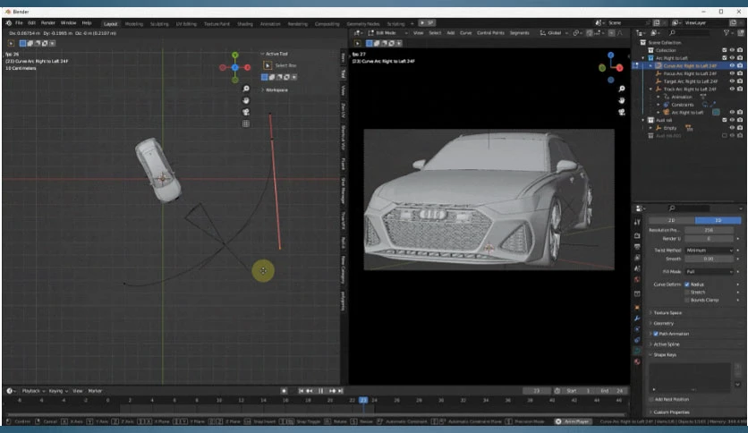Open the File menu

19,23
